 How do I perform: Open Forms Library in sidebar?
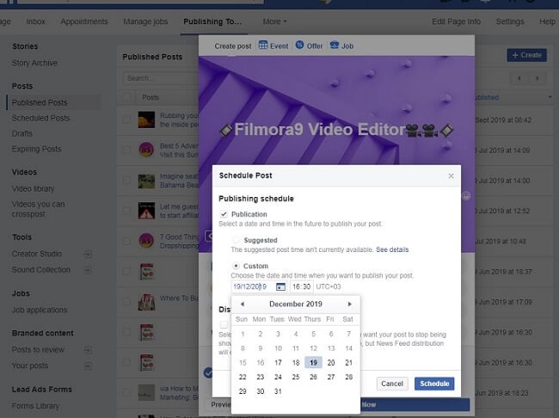35,406
